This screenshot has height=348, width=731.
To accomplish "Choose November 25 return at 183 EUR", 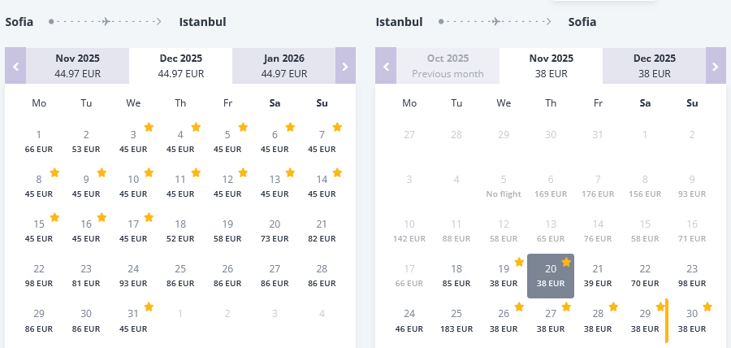I will (456, 320).
